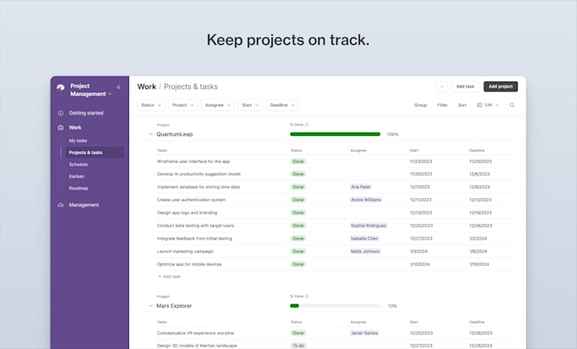Viewport: 577px width, 349px height.
Task: Click the Projects & tasks breadcrumb title
Action: click(x=191, y=87)
